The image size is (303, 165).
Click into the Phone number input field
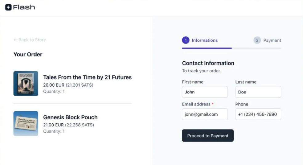pos(258,114)
